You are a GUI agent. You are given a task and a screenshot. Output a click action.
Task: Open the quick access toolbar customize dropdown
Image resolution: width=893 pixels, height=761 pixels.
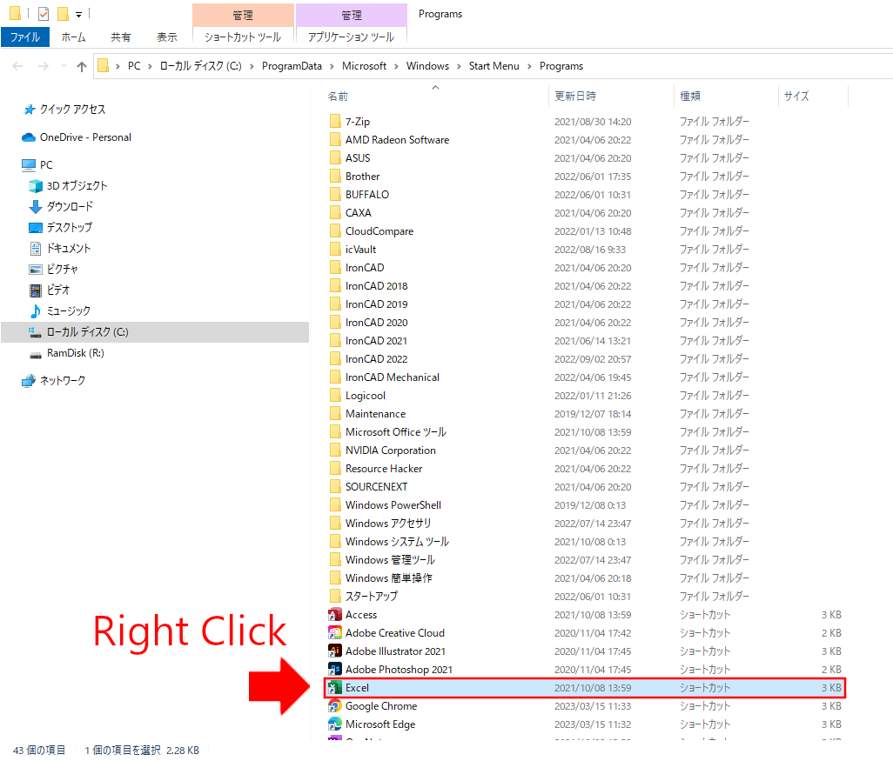tap(78, 14)
